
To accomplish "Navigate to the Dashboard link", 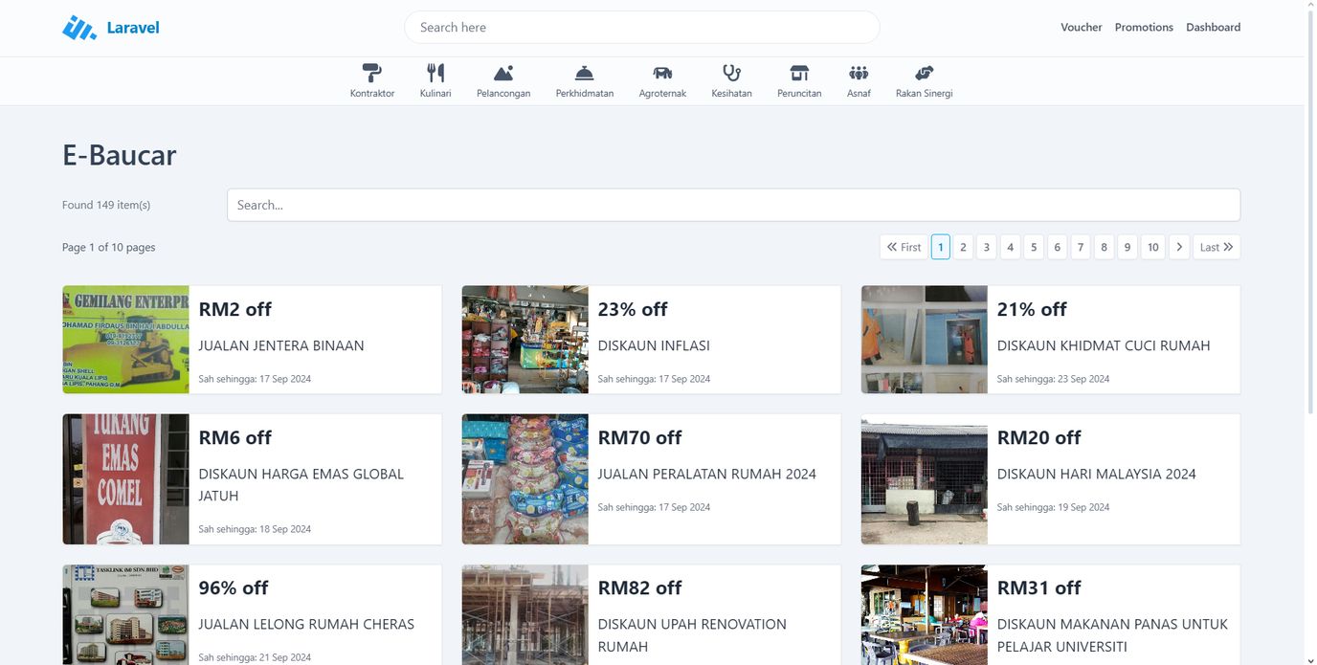I will point(1213,28).
